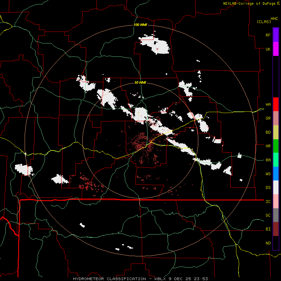
Task: Click the WS legend label text
Action: click(x=268, y=174)
